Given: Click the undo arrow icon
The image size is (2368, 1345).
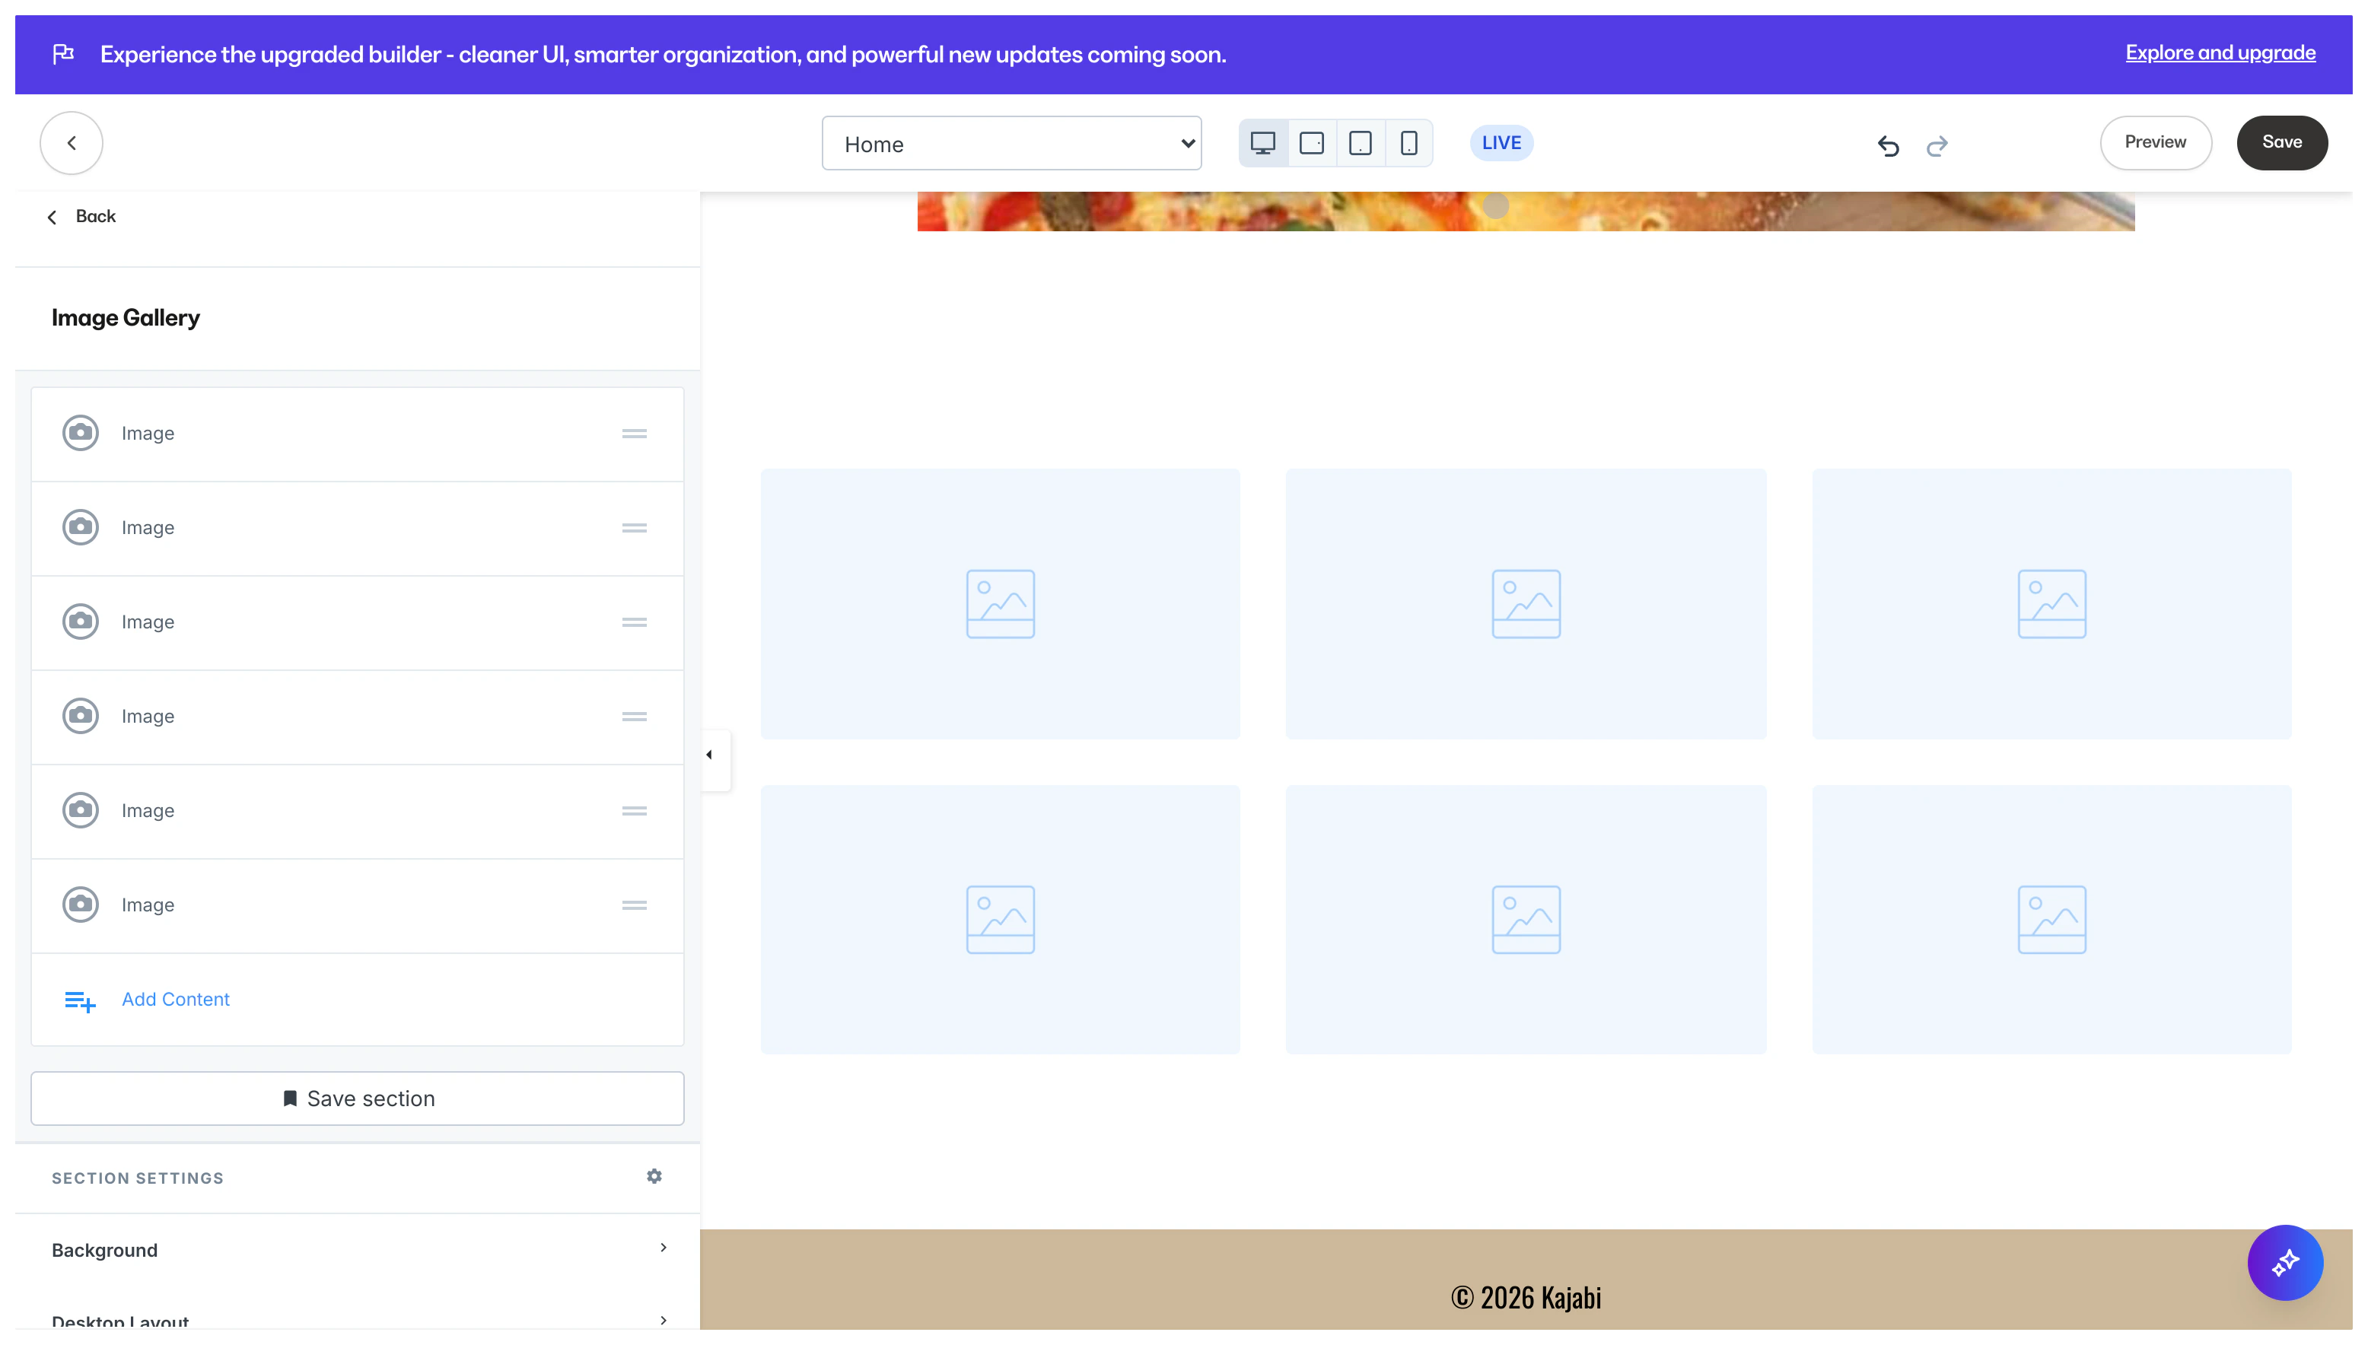Looking at the screenshot, I should (1888, 145).
